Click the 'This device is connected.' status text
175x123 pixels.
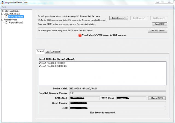pyautogui.click(x=103, y=113)
